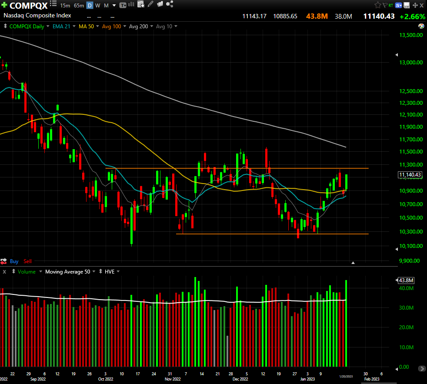Viewport: 427px width, 384px height.
Task: Click the first '...' placeholder field
Action: pos(89,17)
